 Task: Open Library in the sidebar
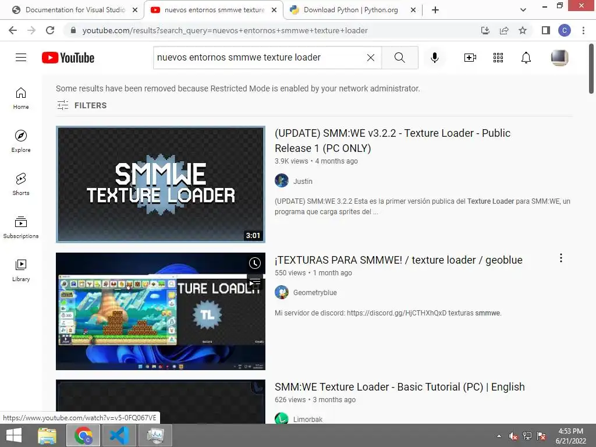(x=21, y=270)
